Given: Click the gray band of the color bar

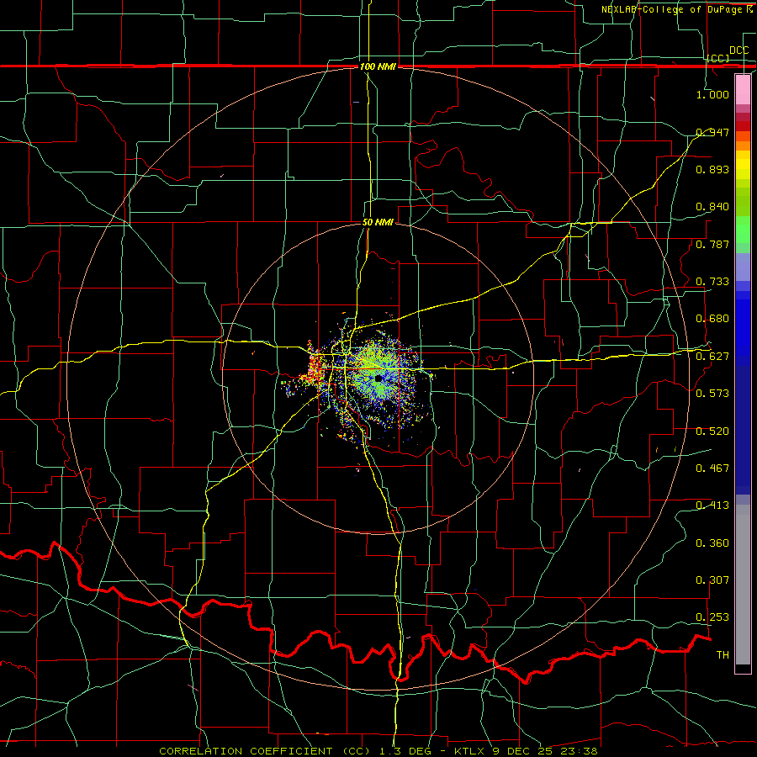Looking at the screenshot, I should tap(743, 585).
